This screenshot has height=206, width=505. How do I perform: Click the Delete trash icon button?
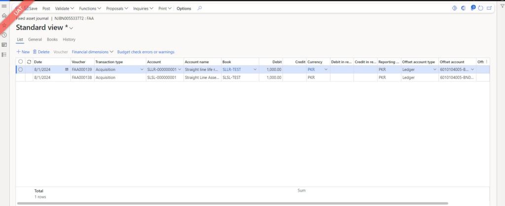pos(41,52)
